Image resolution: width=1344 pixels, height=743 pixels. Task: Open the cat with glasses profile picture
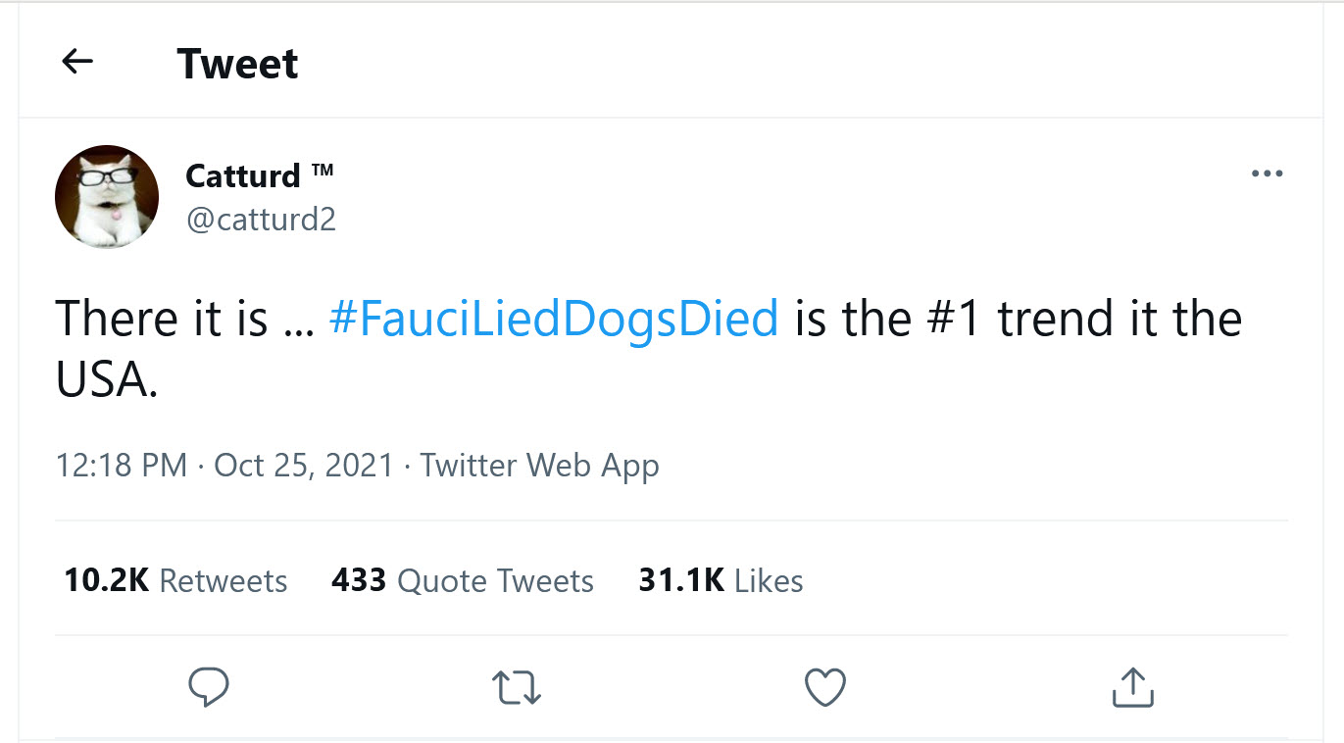point(107,196)
